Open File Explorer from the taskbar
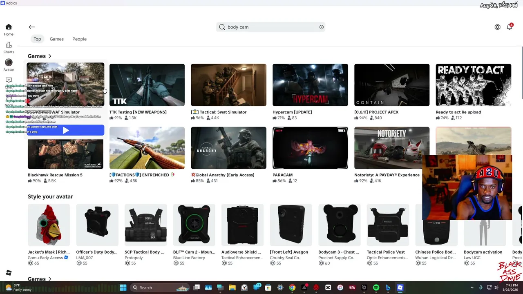 pos(232,287)
